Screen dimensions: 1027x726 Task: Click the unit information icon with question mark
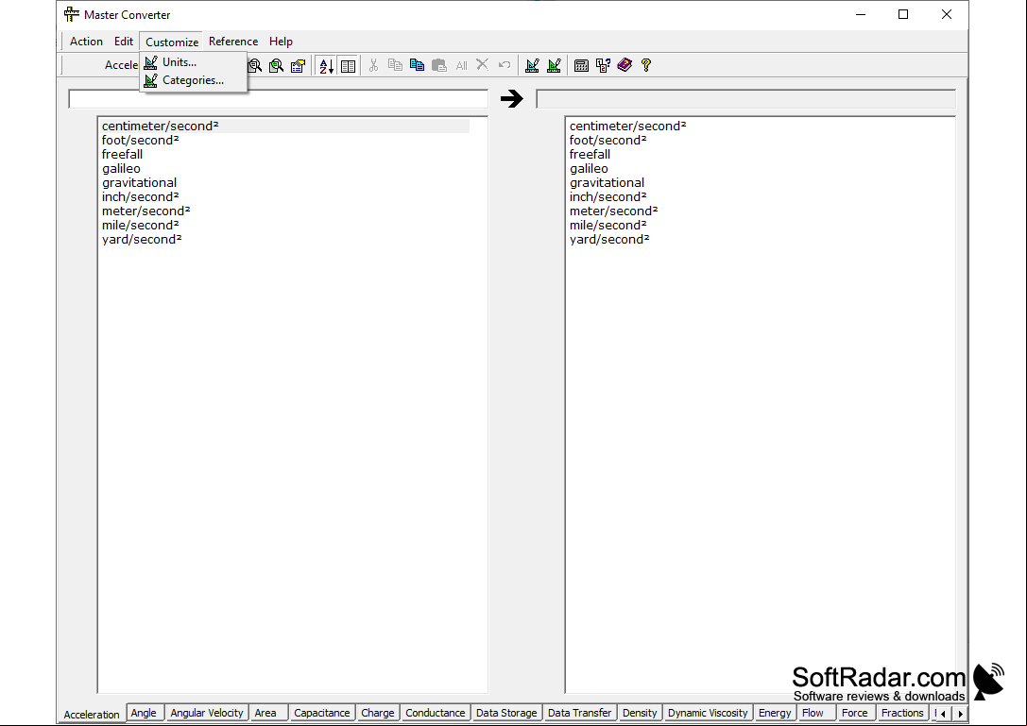tap(603, 65)
